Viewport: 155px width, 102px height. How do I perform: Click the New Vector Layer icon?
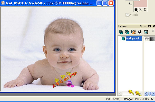point(127,32)
